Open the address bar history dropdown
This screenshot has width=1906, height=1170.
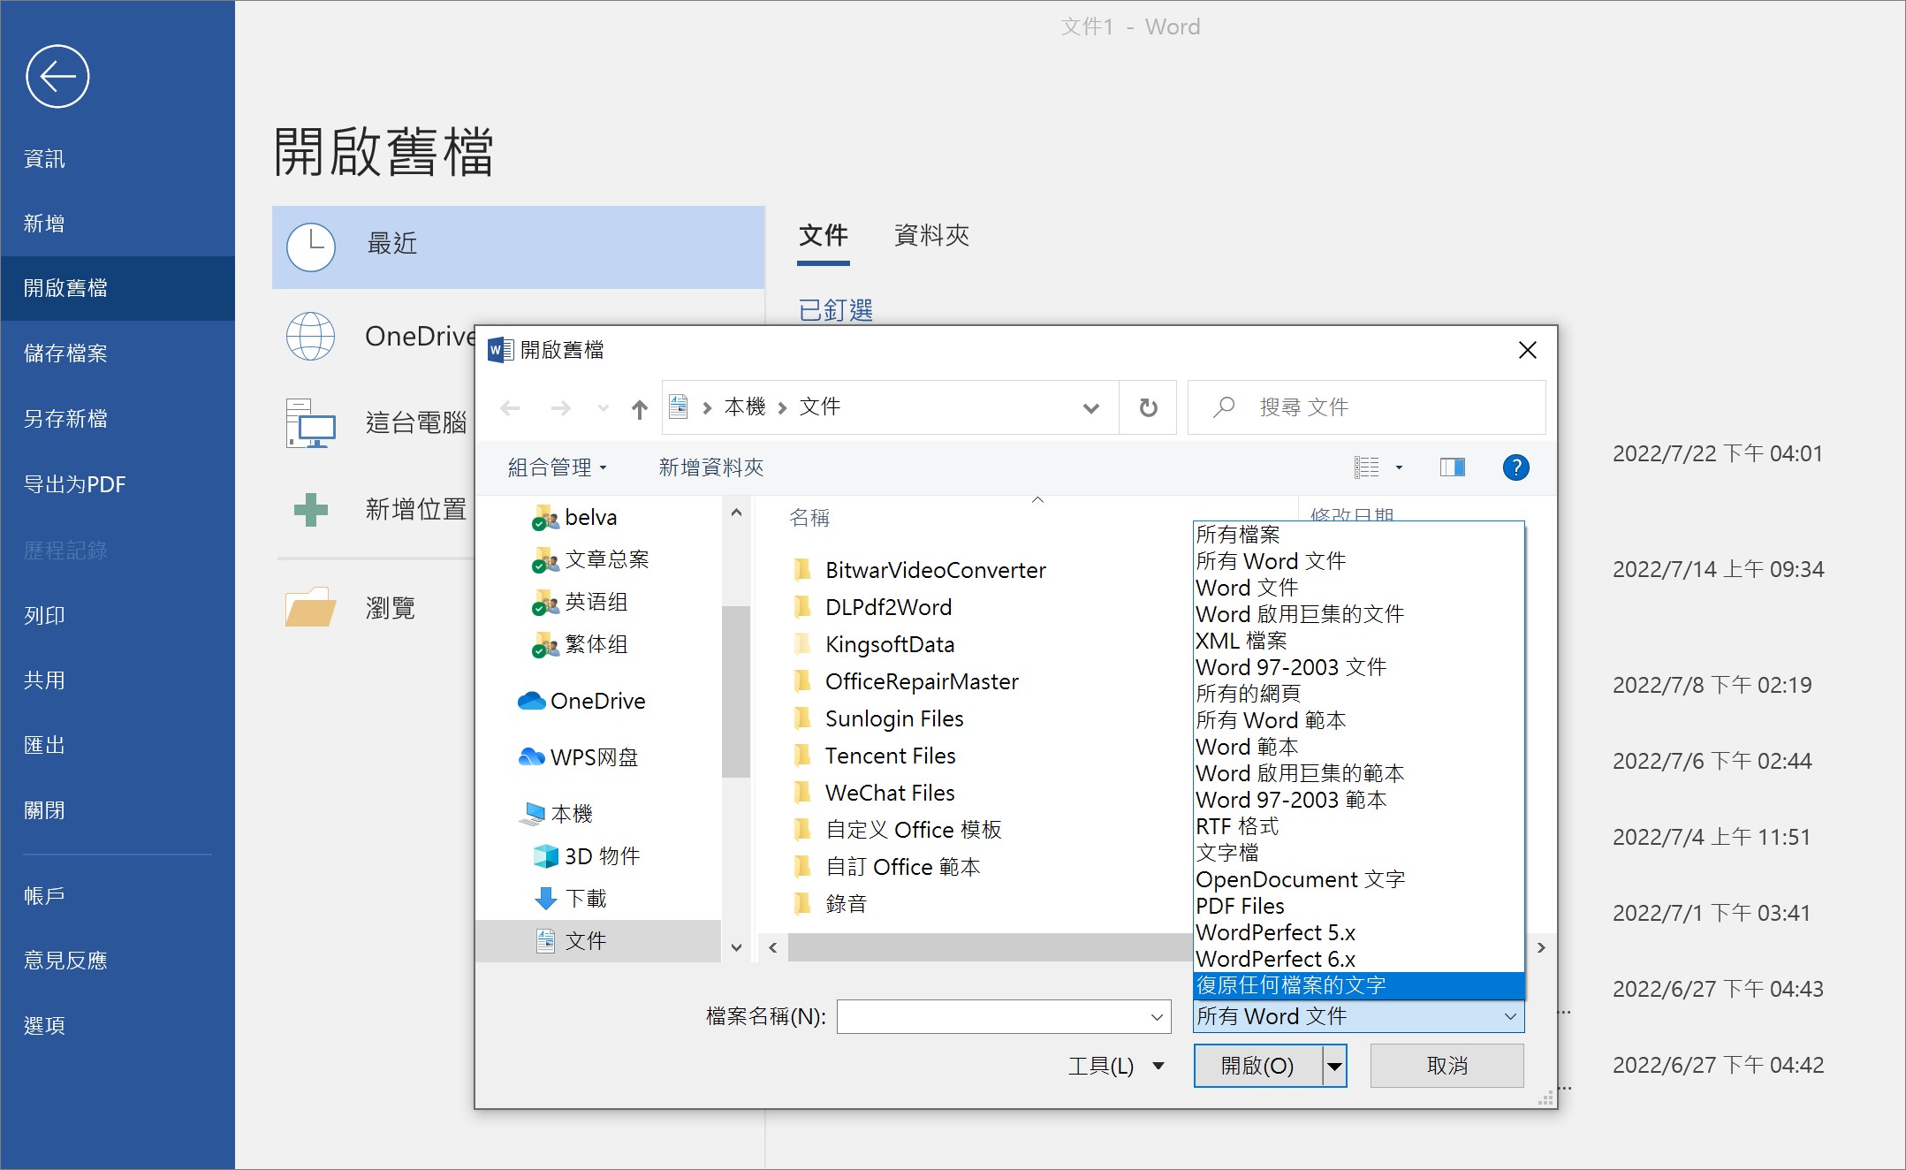(1091, 408)
